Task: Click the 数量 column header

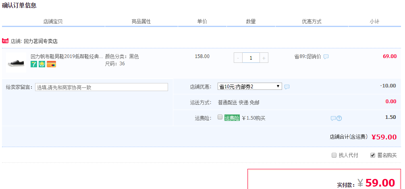Action: pos(251,22)
